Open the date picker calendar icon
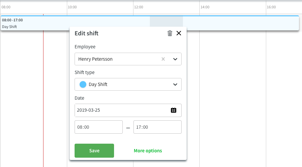Image resolution: width=302 pixels, height=167 pixels. pos(174,110)
